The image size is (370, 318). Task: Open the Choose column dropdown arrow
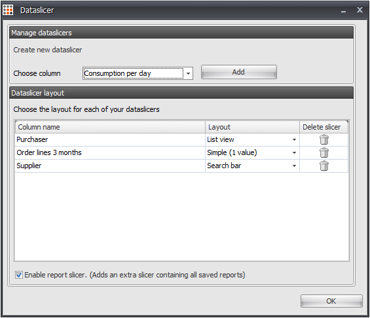click(x=189, y=73)
